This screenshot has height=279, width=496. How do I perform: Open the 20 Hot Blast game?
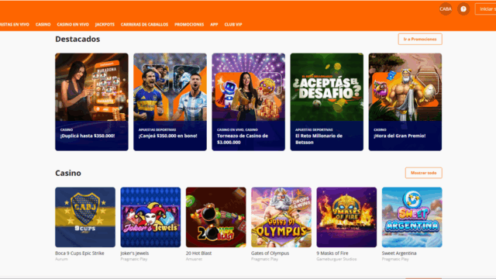[215, 217]
